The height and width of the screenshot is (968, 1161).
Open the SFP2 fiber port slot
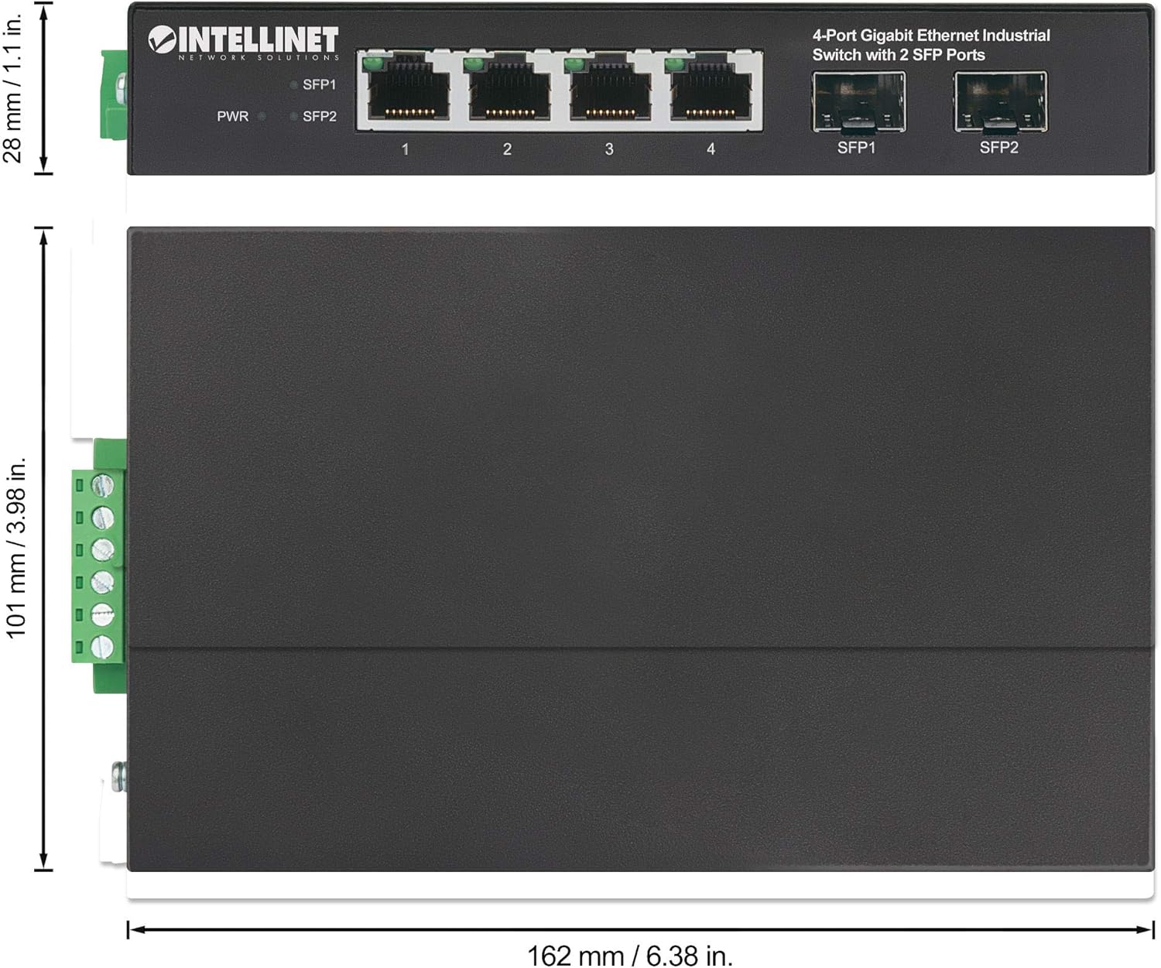coord(998,101)
